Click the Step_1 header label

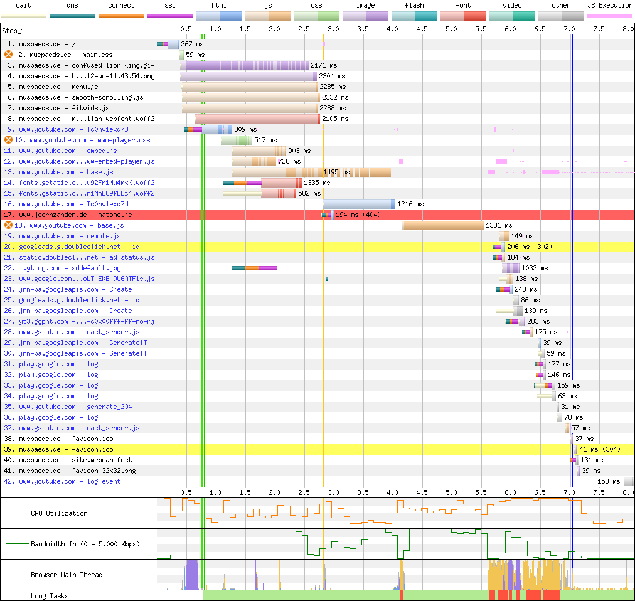tap(13, 31)
